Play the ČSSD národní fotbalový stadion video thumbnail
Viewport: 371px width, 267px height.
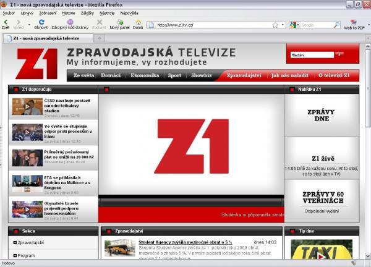click(27, 107)
